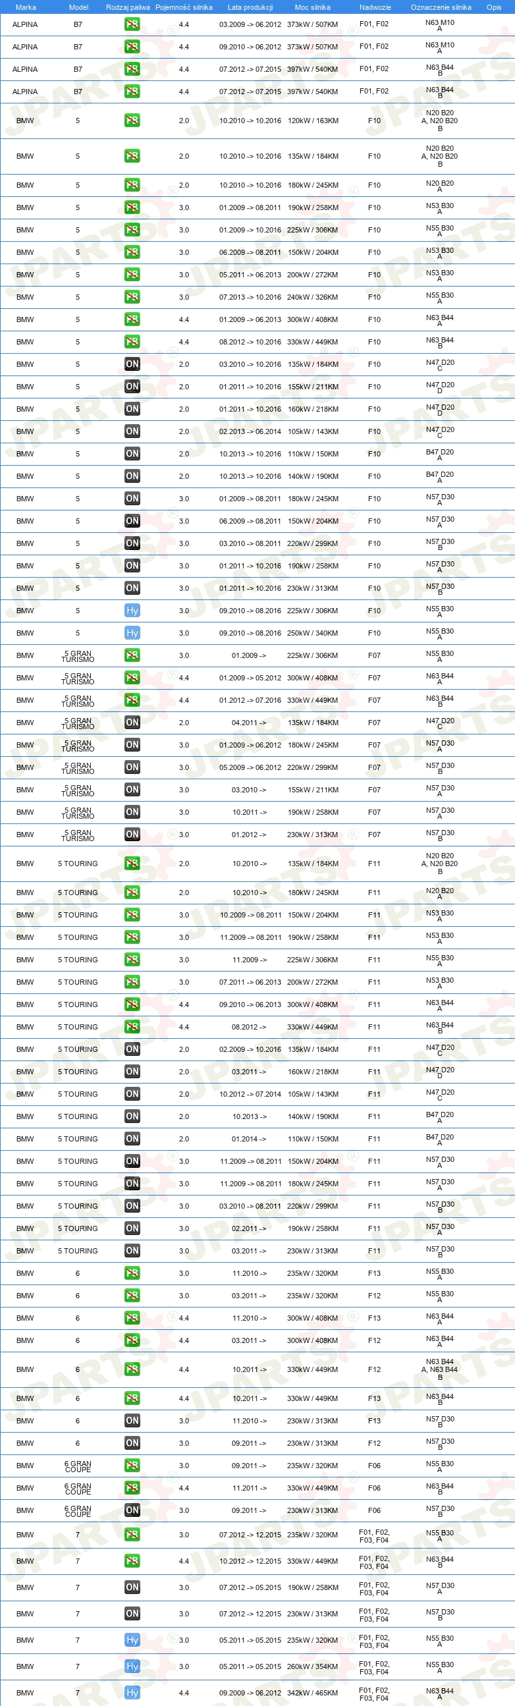Click diesel ON icon in 5 Gran Turismo 230kW / 313KM row
515x1706 pixels.
coord(132,835)
